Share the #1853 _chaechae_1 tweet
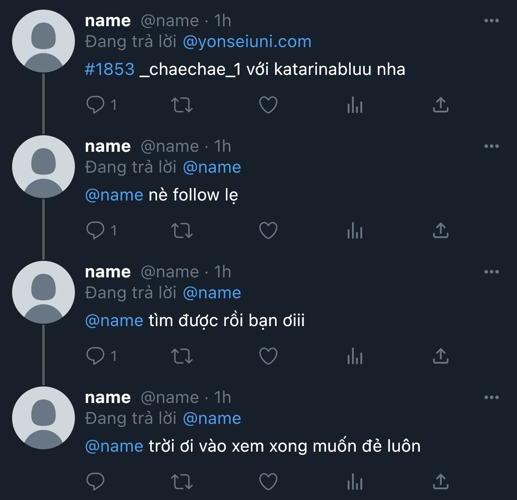Image resolution: width=517 pixels, height=500 pixels. pos(440,105)
